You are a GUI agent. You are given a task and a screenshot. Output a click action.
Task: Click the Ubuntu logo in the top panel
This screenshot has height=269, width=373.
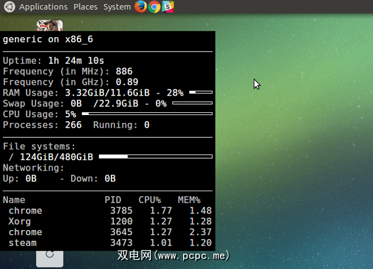[9, 7]
